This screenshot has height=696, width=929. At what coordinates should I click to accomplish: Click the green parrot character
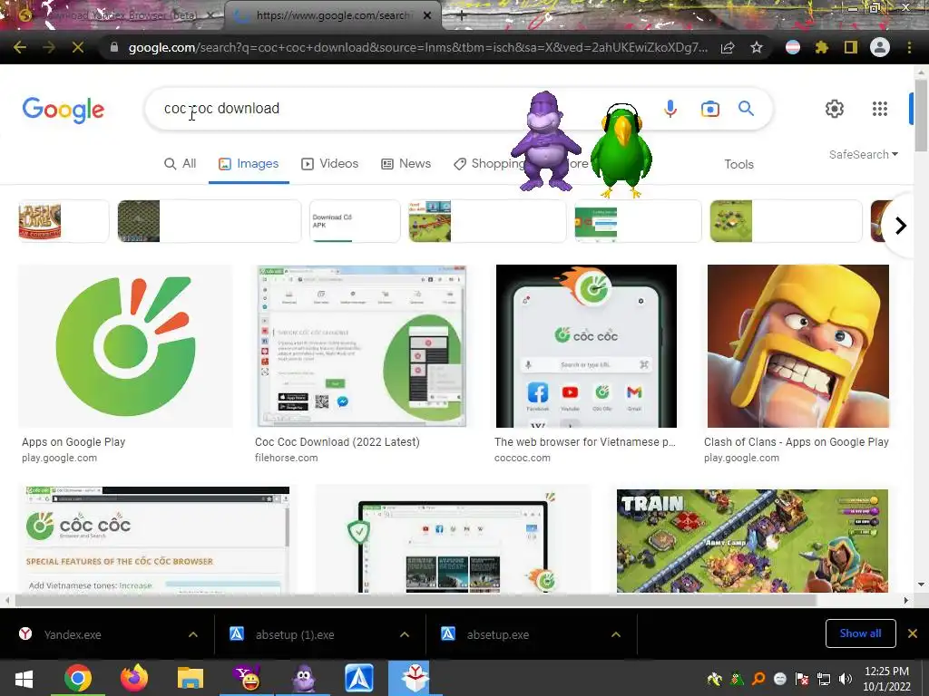tap(621, 150)
